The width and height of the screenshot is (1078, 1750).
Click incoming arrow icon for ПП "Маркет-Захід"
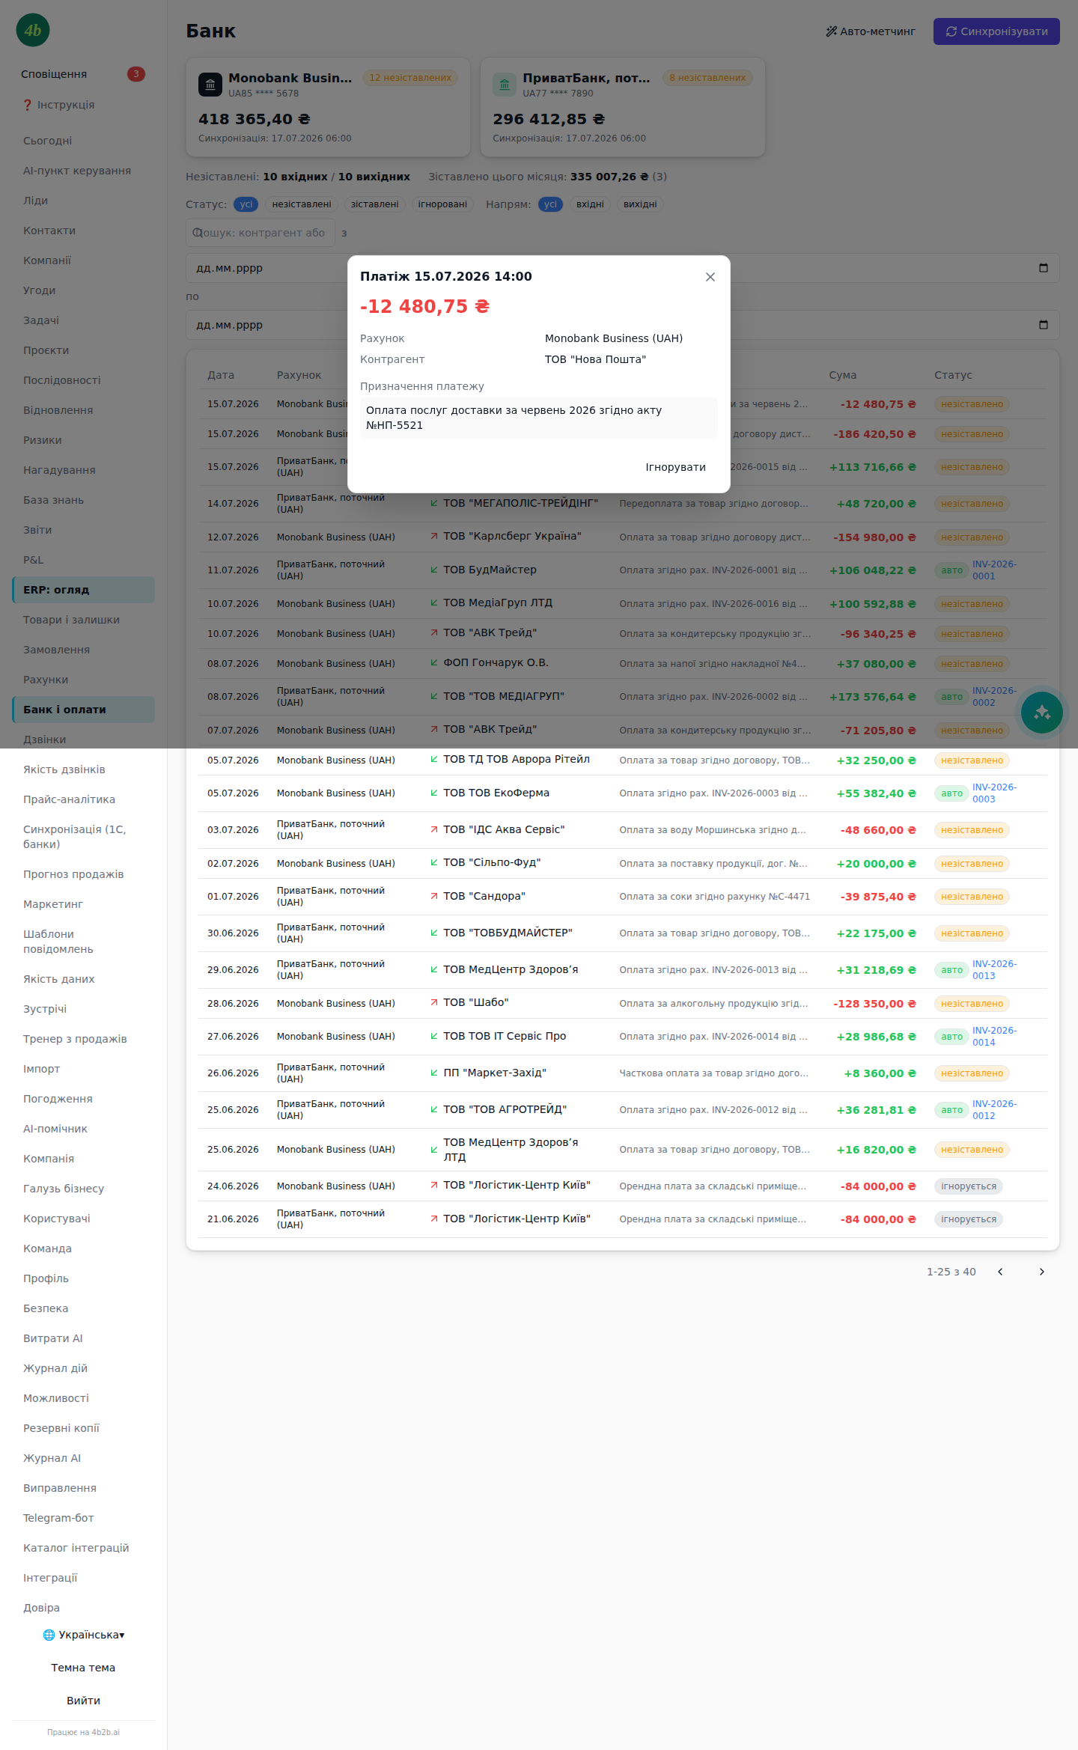click(x=434, y=1073)
